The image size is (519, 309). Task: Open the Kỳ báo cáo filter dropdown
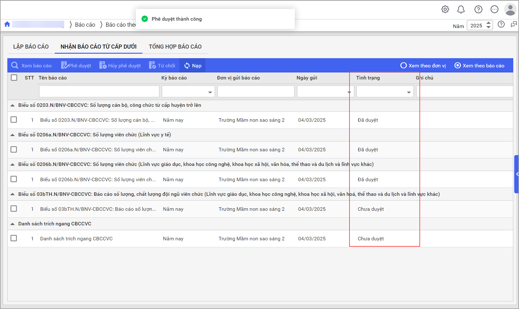tap(210, 92)
